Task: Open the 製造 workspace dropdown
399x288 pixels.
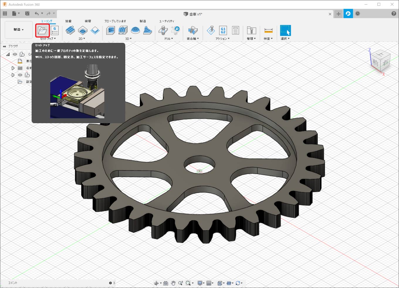Action: (18, 30)
